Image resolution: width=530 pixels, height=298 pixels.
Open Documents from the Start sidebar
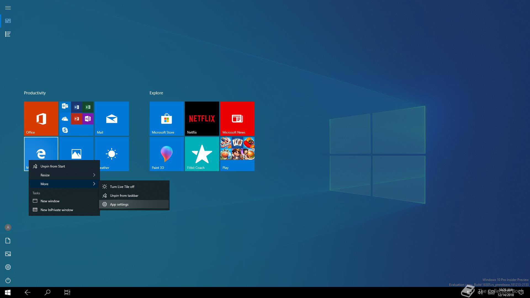[8, 241]
